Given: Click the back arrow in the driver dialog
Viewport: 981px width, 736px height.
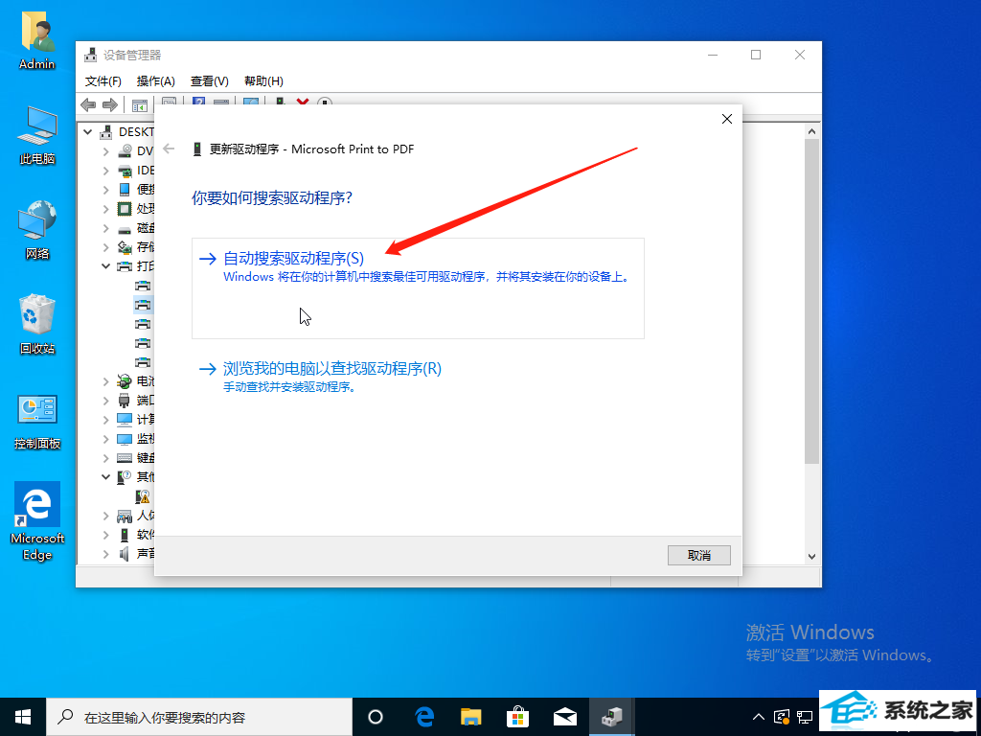Looking at the screenshot, I should (x=169, y=149).
